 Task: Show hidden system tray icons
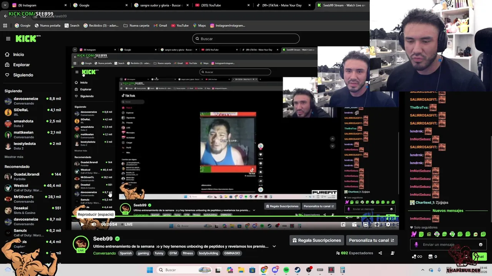(423, 270)
